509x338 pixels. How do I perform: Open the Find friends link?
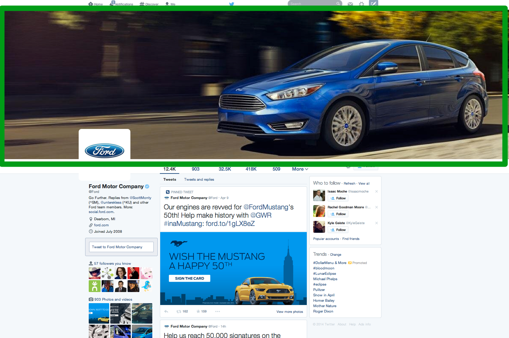click(x=351, y=239)
